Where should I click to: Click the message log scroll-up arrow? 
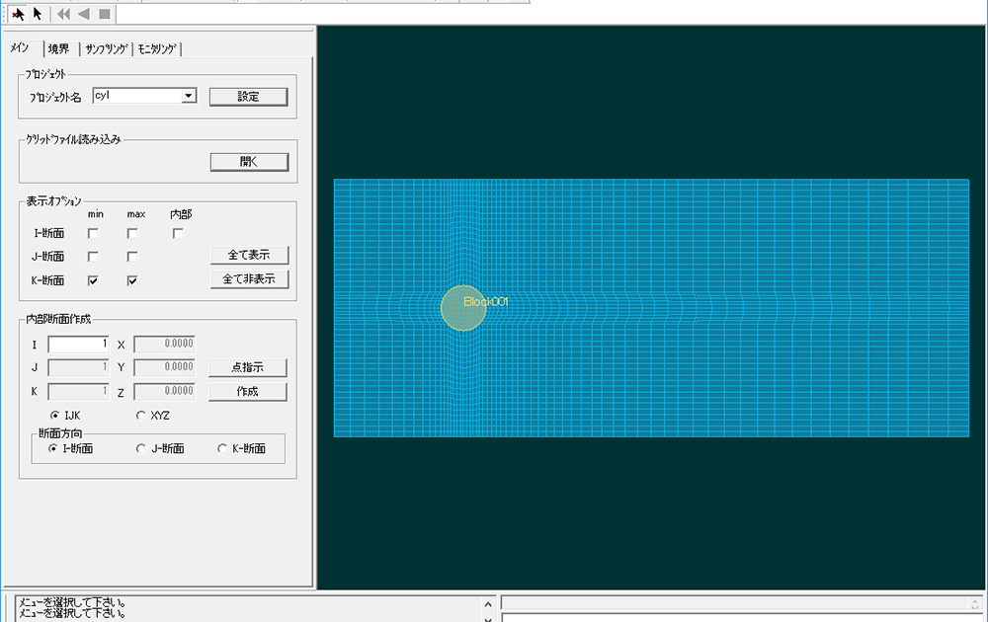point(488,604)
